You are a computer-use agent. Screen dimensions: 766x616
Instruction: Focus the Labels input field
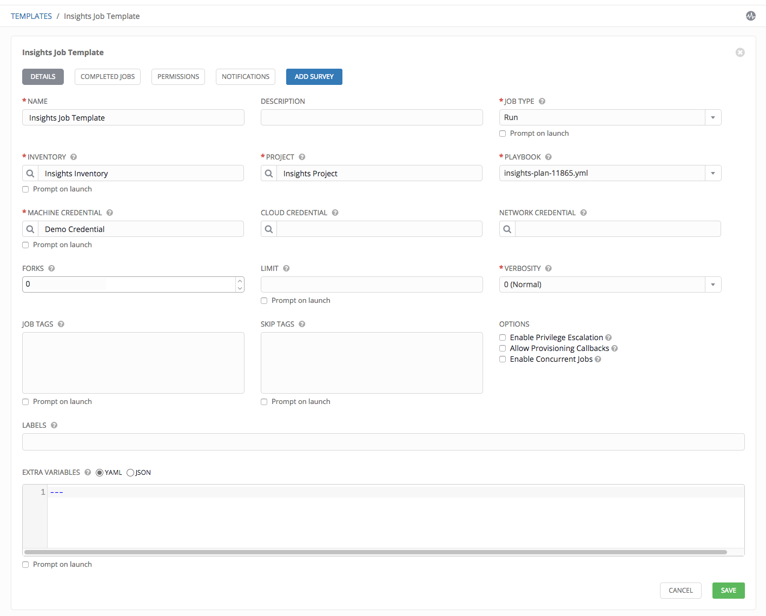point(384,442)
